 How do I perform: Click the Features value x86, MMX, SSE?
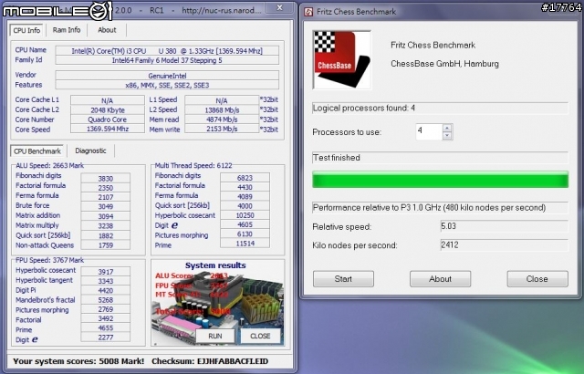[x=167, y=85]
